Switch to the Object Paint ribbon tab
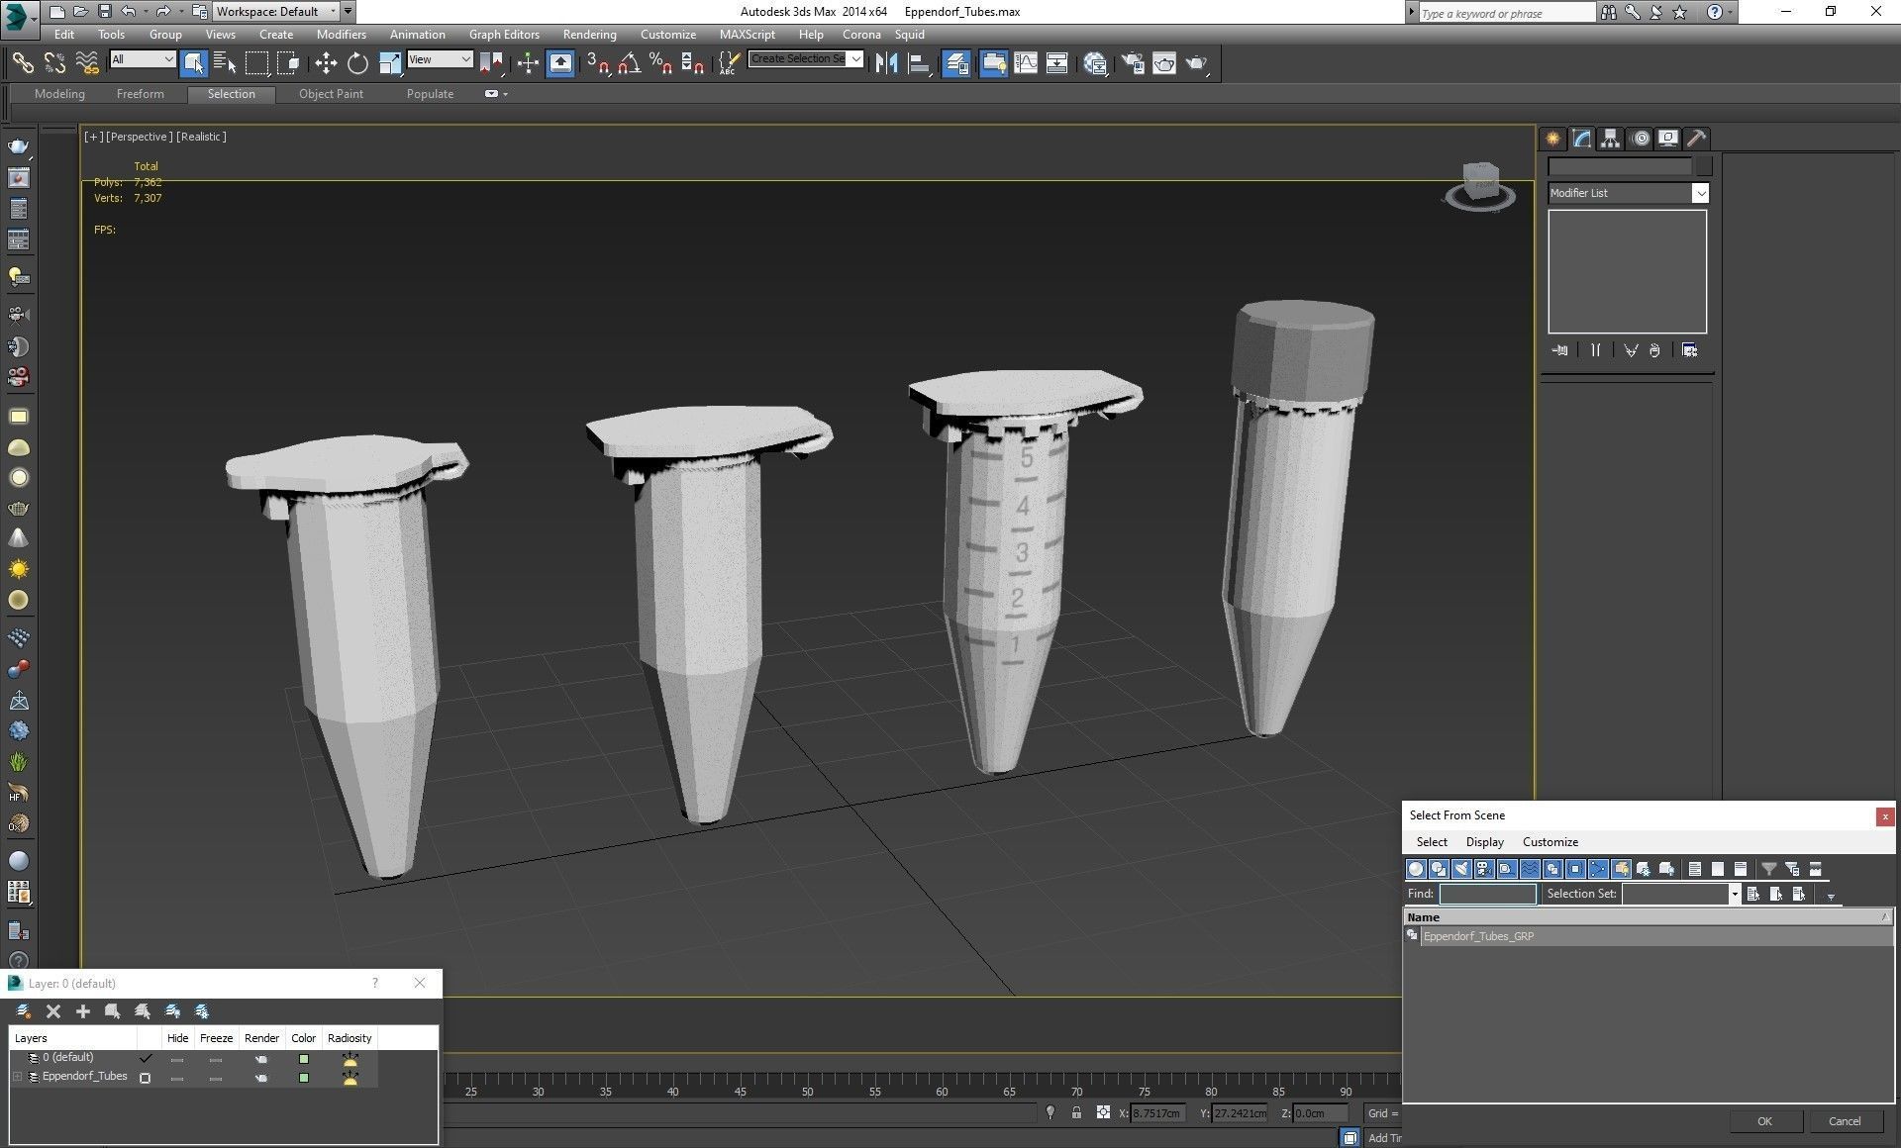The width and height of the screenshot is (1901, 1148). (331, 94)
